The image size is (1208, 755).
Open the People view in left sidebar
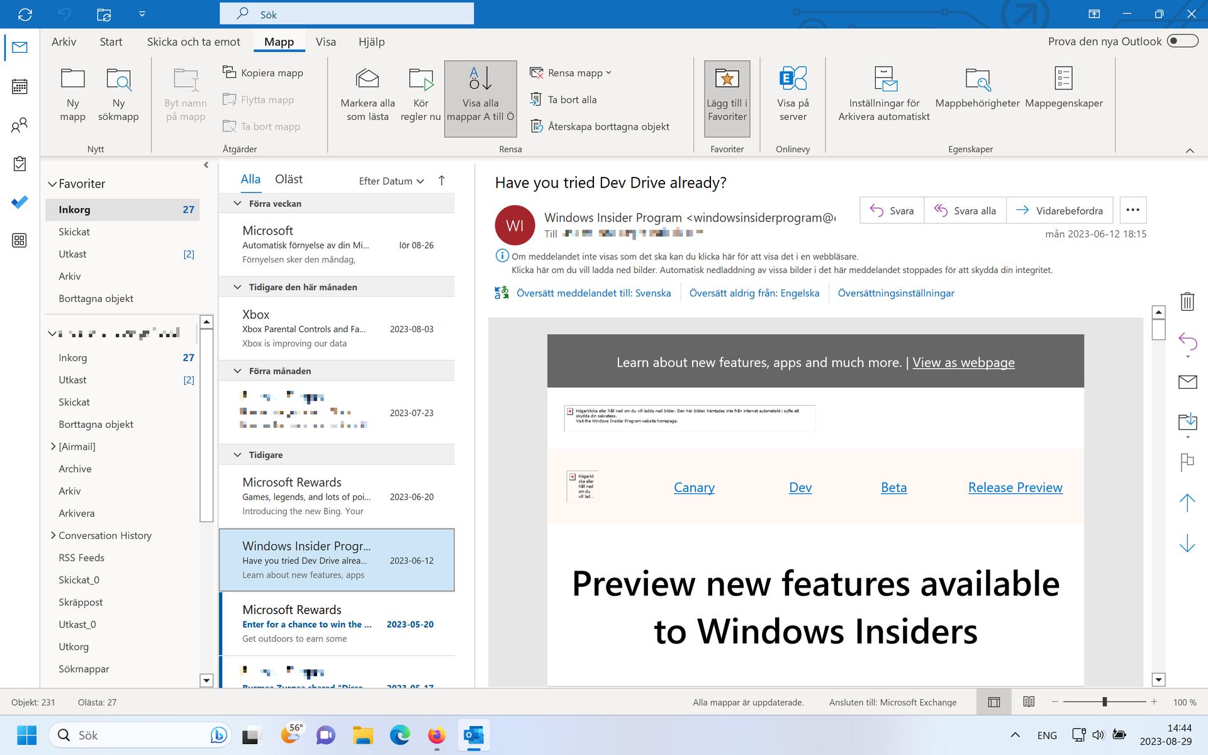tap(20, 125)
